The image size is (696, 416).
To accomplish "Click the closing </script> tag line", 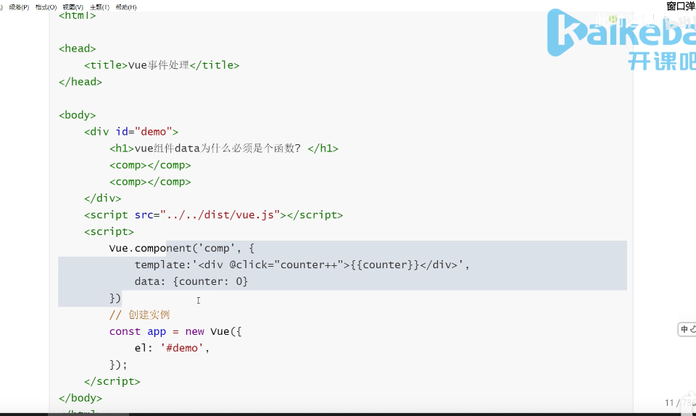I will coord(112,381).
